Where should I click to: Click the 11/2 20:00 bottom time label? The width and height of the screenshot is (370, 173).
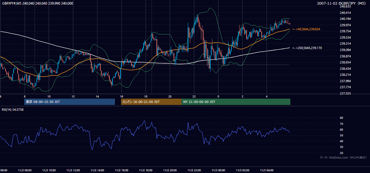point(170,170)
